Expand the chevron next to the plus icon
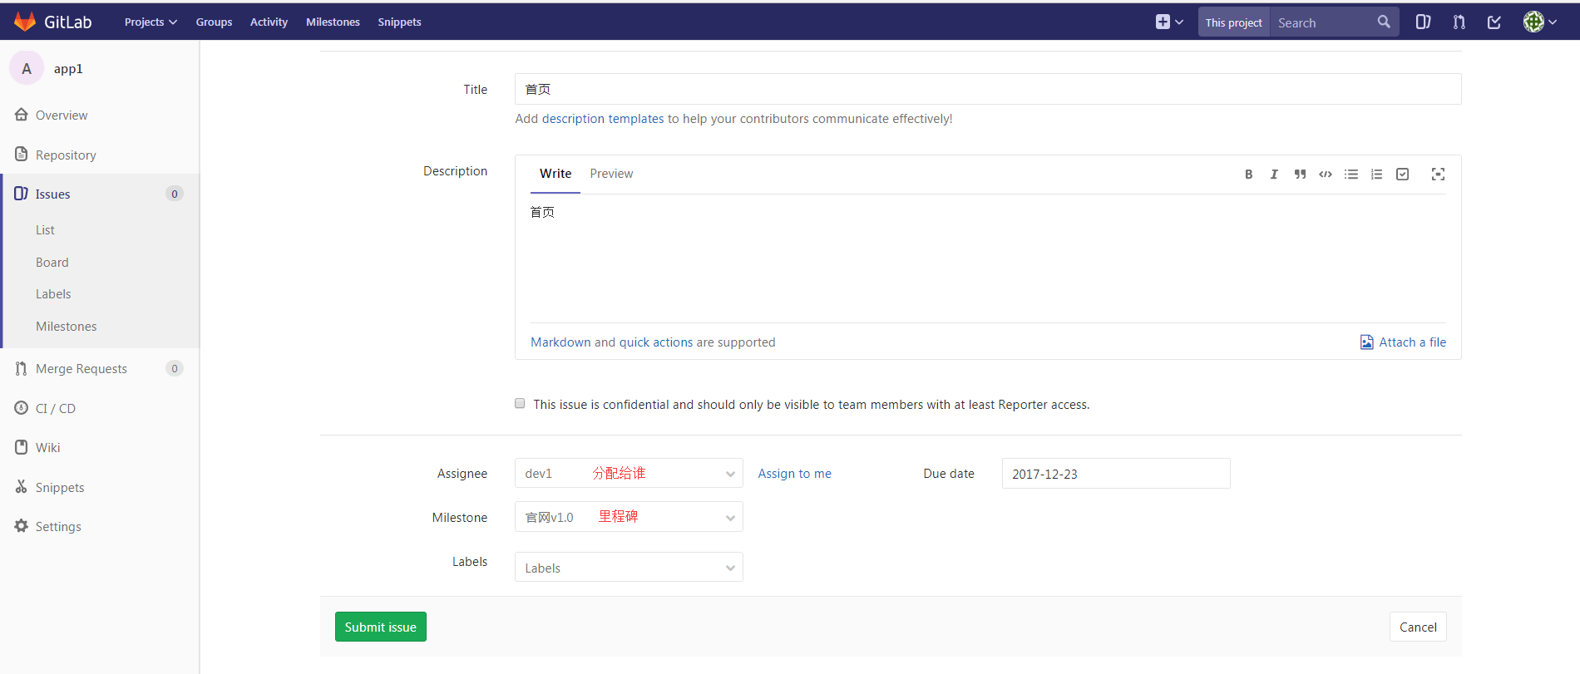 tap(1179, 22)
